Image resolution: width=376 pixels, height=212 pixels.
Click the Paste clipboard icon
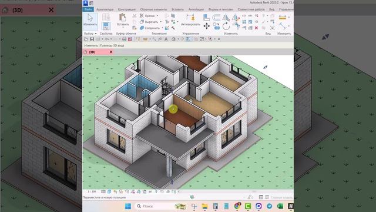point(123,18)
